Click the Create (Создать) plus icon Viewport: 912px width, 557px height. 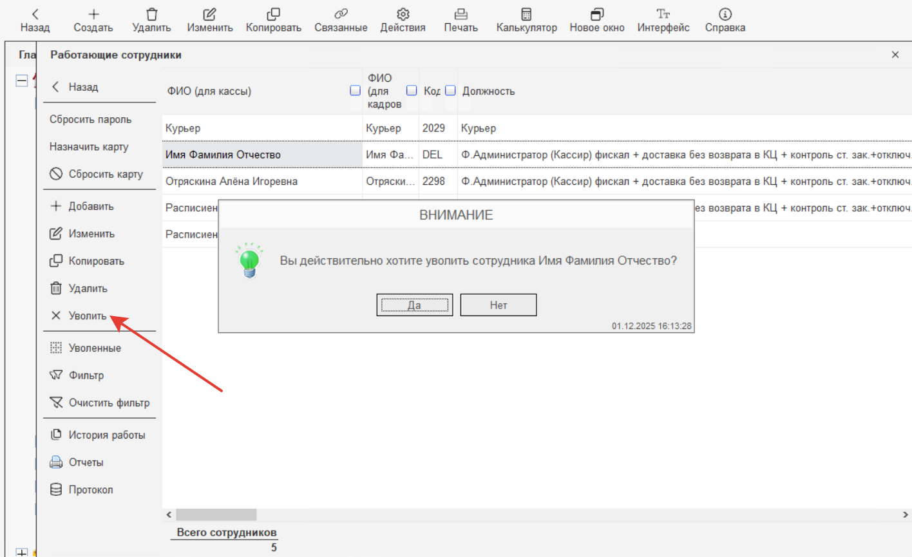(93, 14)
